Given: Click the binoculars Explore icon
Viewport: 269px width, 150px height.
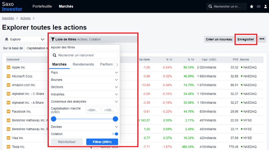Looking at the screenshot, I should pos(7,39).
